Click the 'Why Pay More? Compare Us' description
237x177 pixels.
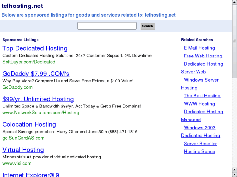68,81
